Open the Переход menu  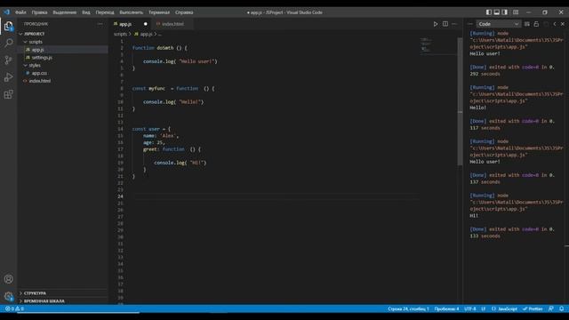click(x=105, y=12)
